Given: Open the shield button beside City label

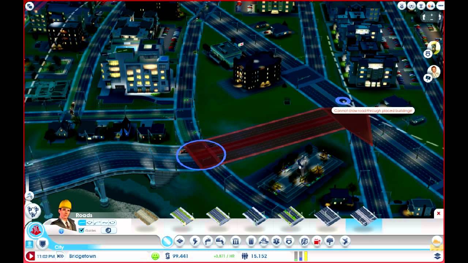Looking at the screenshot, I should click(x=43, y=244).
